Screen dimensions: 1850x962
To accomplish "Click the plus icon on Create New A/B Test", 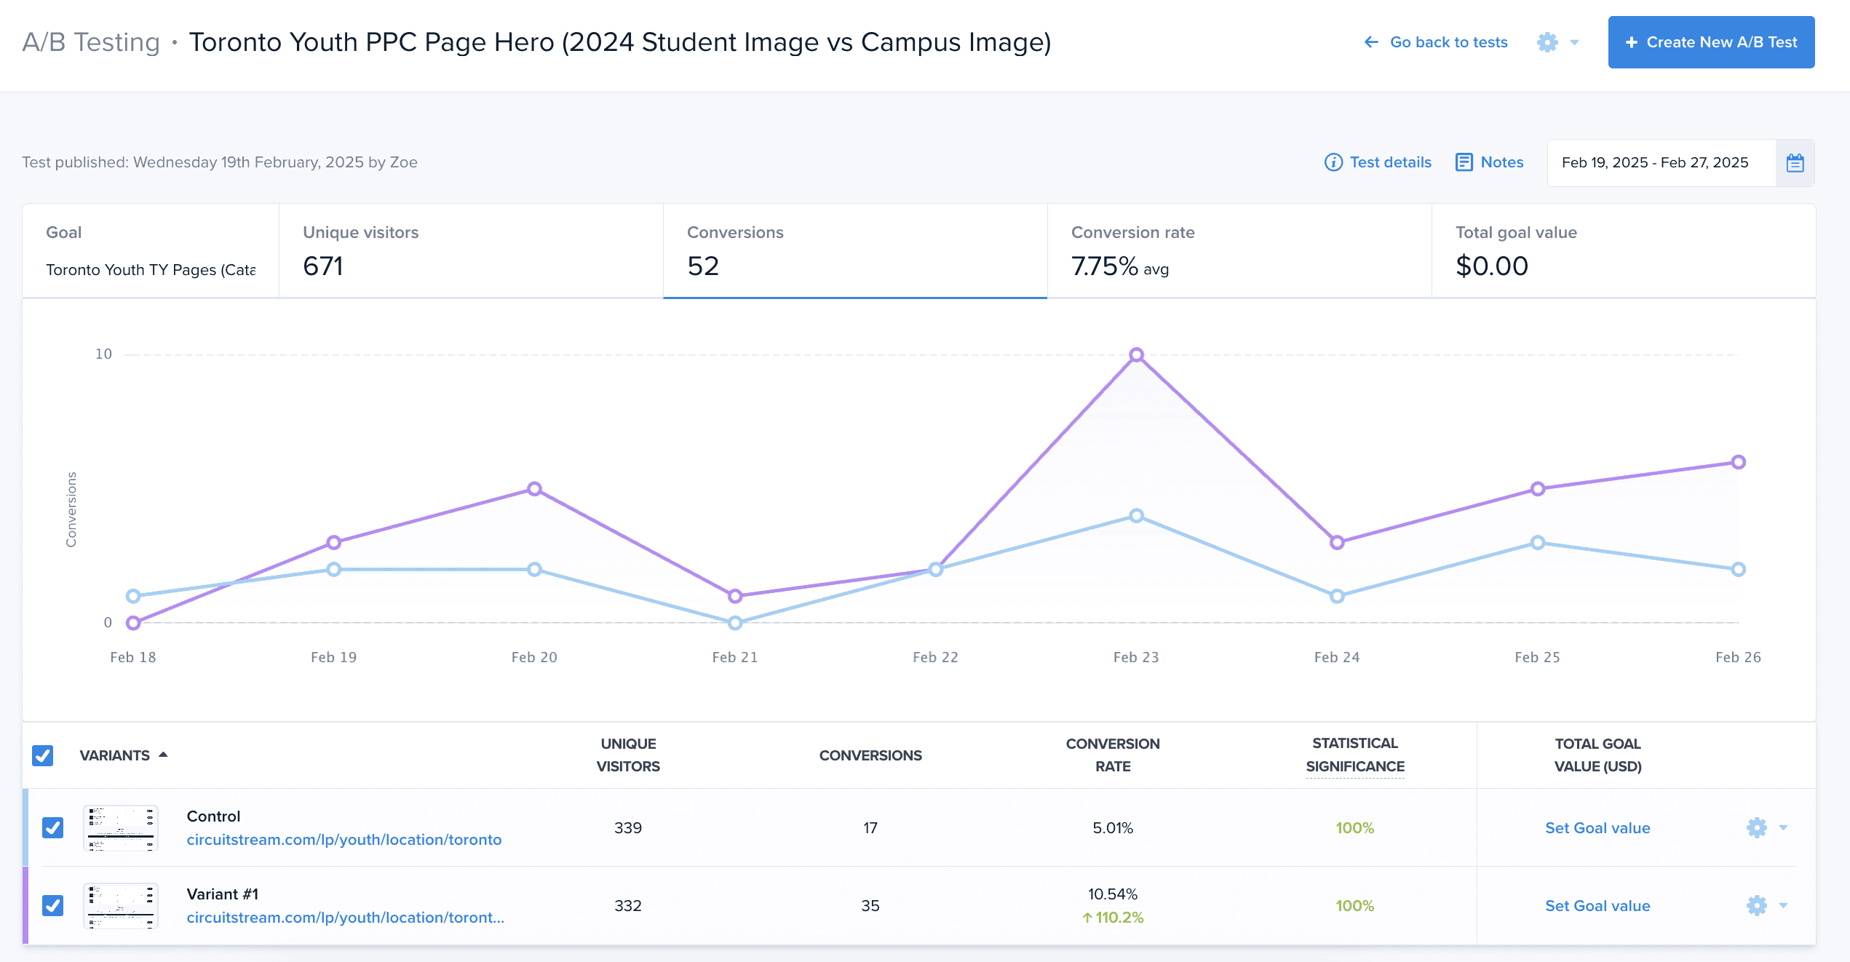I will (1632, 42).
